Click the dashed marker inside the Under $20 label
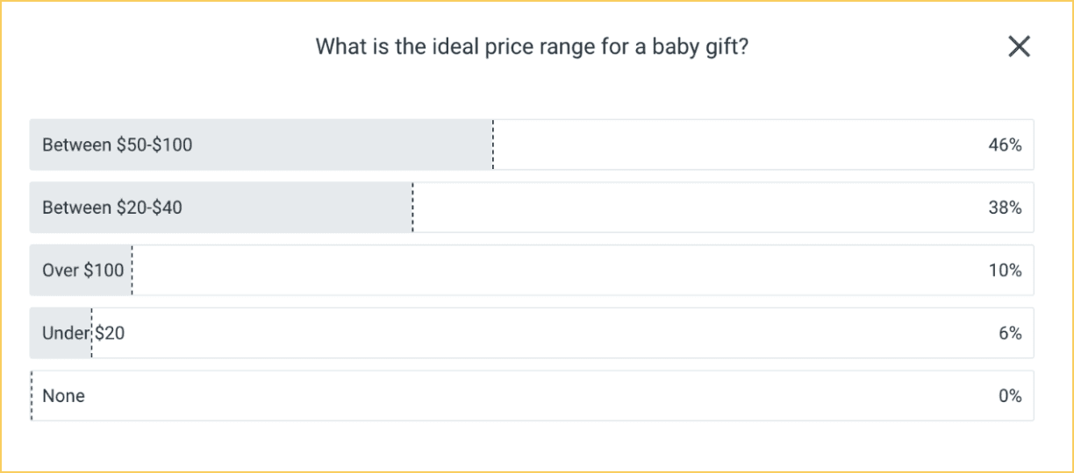The image size is (1074, 473). (91, 333)
